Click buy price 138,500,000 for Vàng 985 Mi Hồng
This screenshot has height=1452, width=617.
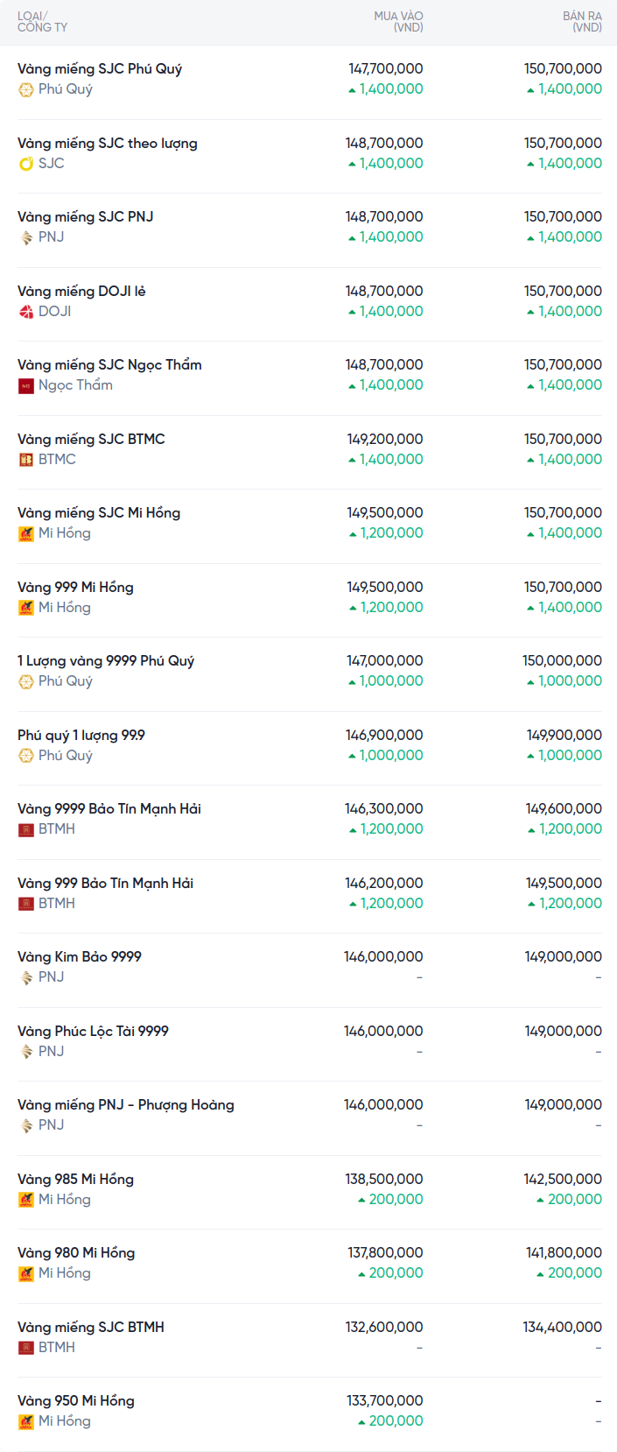point(384,1179)
